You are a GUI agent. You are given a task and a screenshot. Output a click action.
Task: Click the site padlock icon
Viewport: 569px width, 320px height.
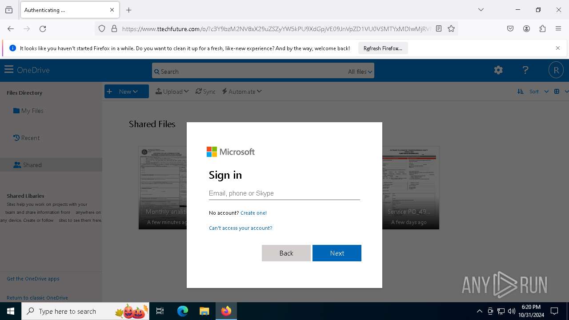click(x=114, y=28)
